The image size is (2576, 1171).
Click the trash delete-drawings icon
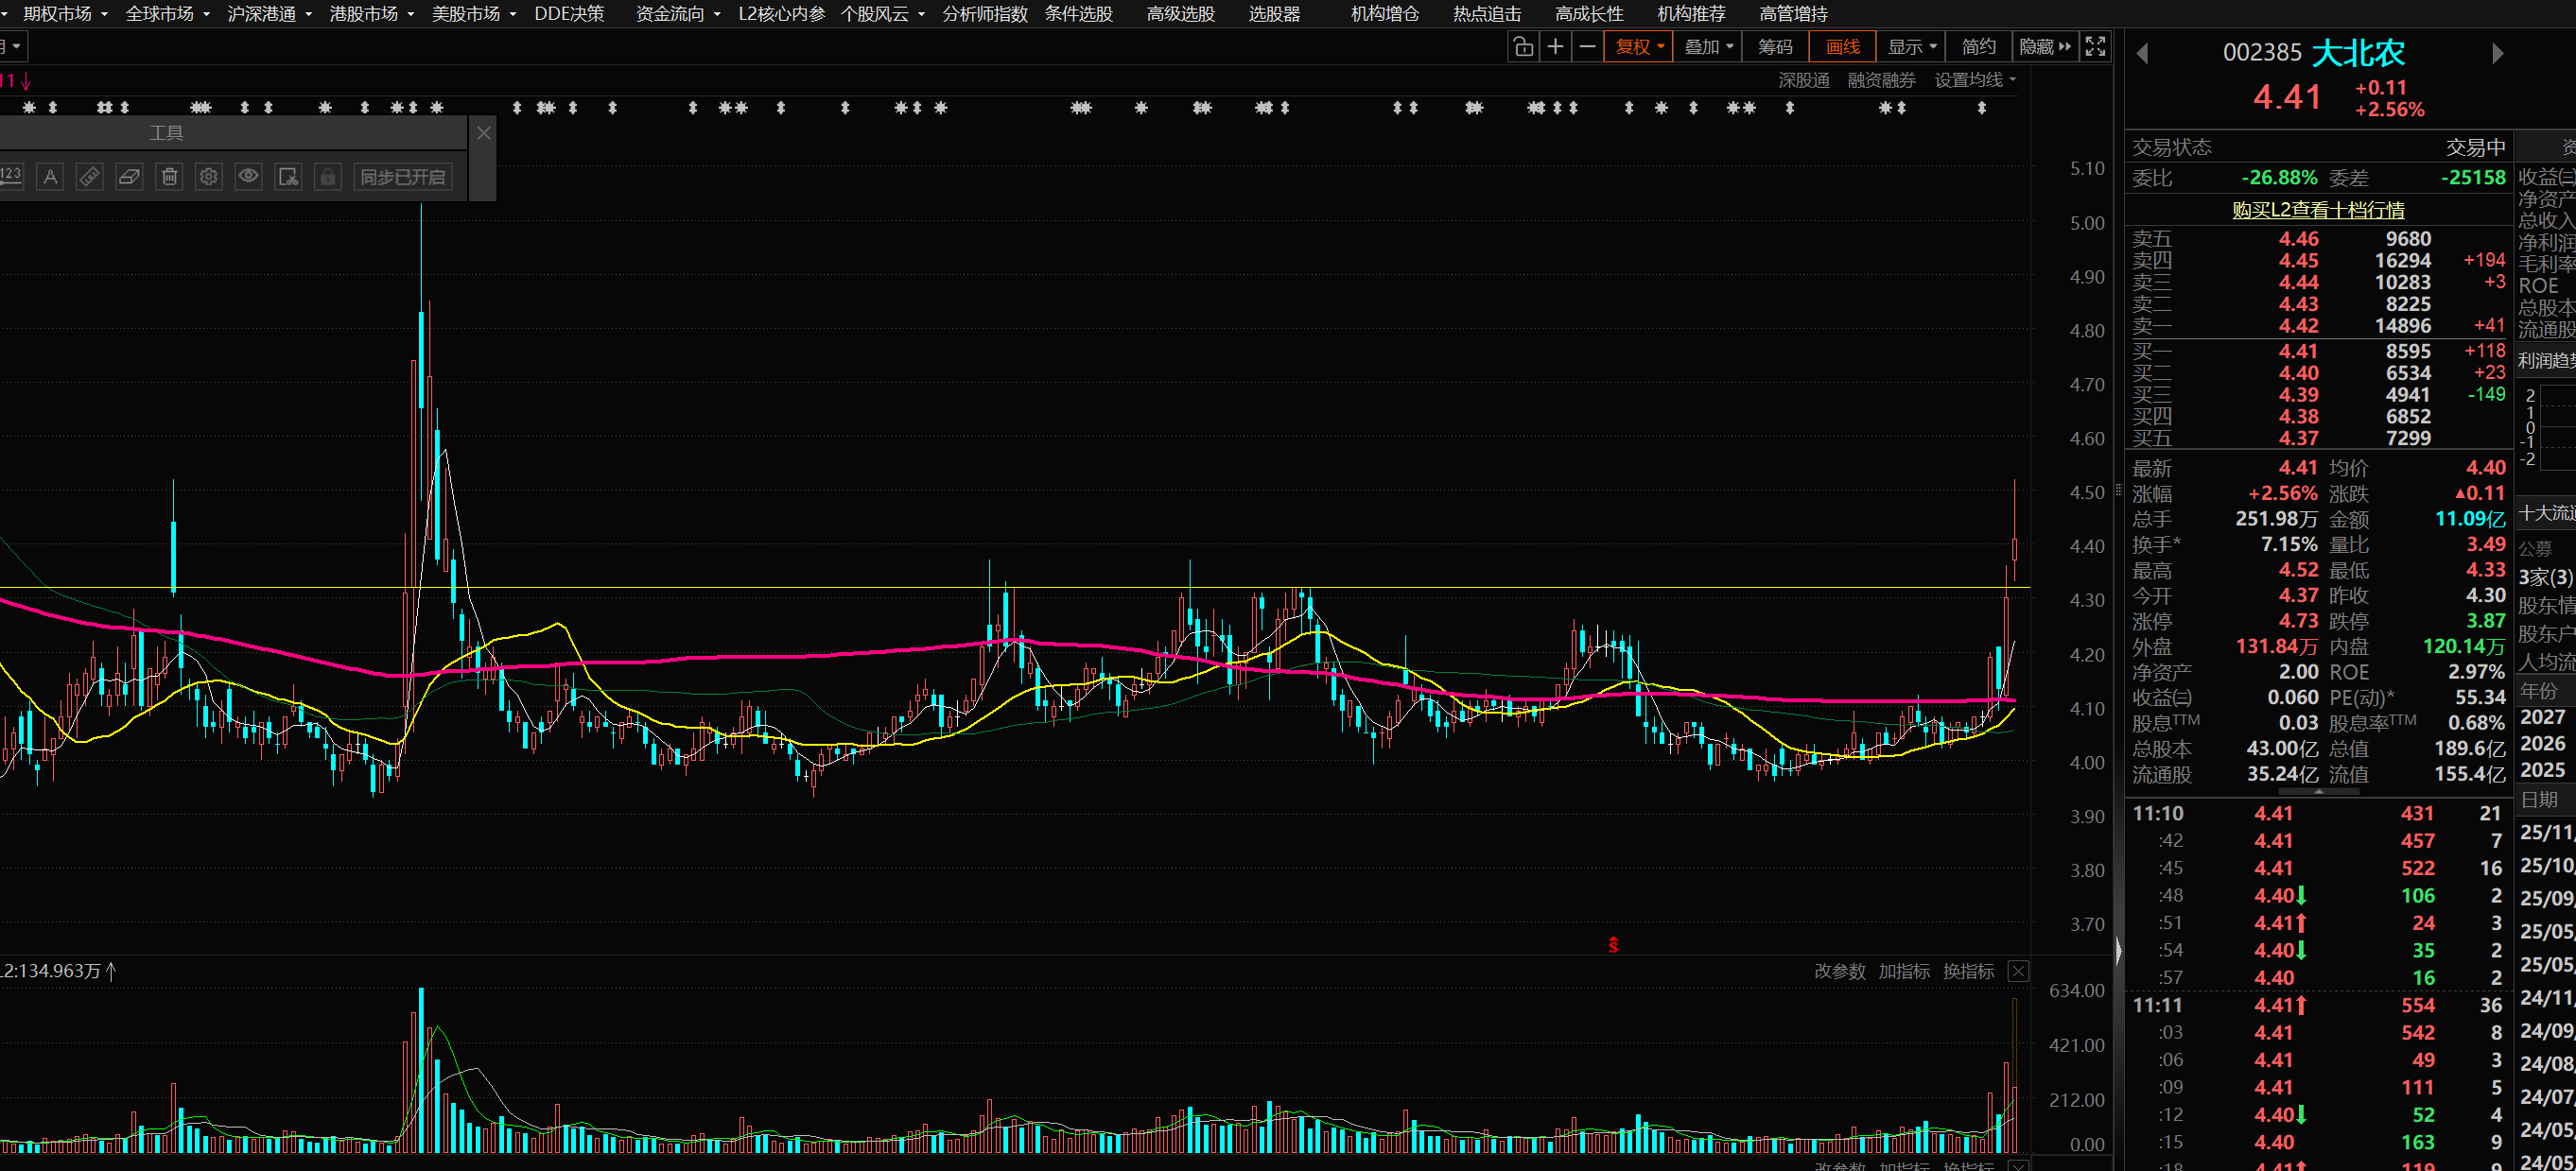[x=169, y=177]
